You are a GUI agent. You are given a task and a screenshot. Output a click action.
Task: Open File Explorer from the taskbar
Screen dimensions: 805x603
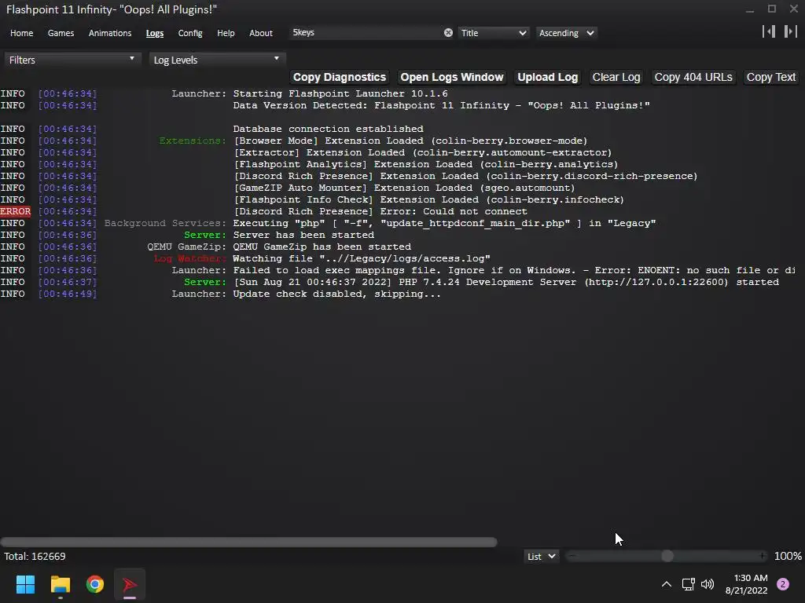point(60,584)
